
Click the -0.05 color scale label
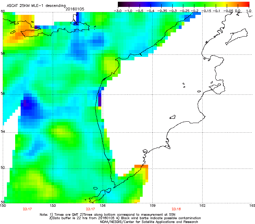point(228,11)
